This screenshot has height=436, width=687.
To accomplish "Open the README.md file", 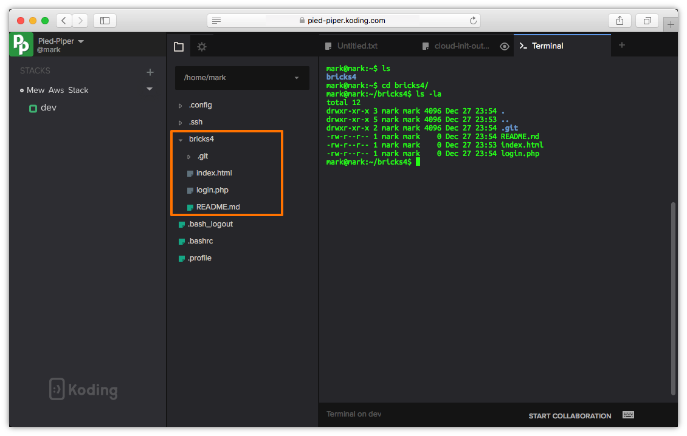I will click(218, 207).
